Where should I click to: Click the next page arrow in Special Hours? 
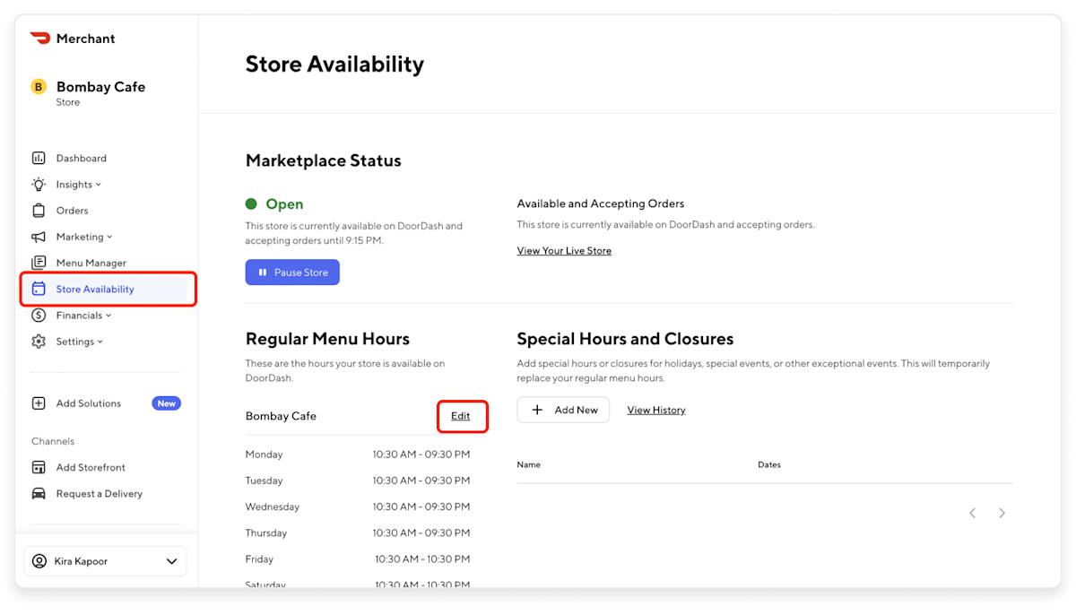pos(1002,513)
